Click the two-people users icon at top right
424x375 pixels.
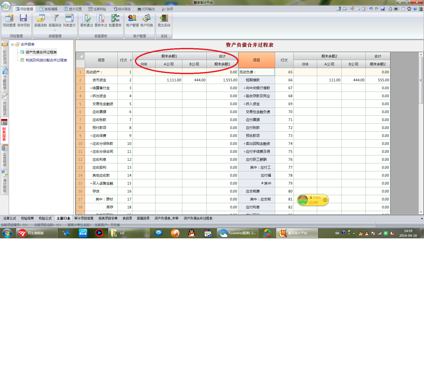pos(421,9)
